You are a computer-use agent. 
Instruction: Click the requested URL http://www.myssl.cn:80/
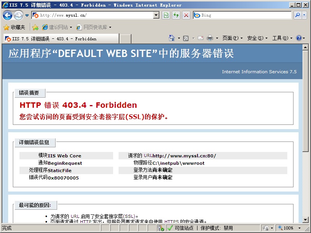pyautogui.click(x=184, y=156)
